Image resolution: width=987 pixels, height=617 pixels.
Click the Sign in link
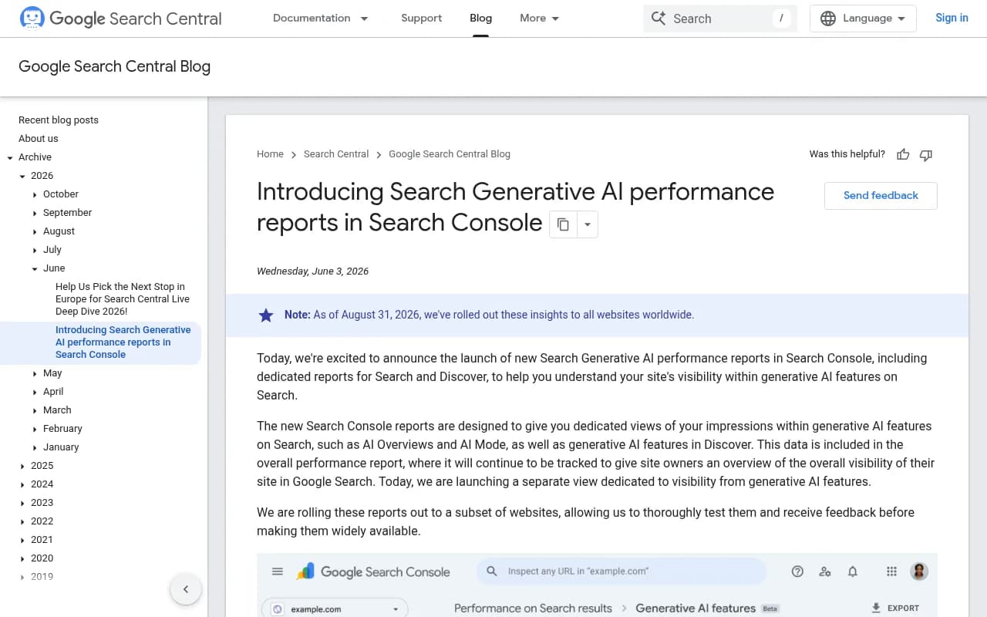click(952, 18)
